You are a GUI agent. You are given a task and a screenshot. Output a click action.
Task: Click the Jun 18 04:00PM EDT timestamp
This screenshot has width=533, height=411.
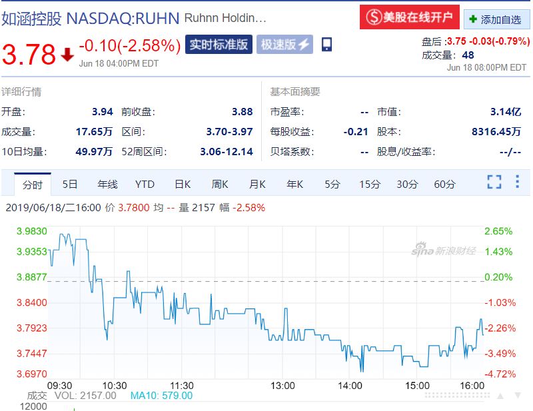(119, 63)
